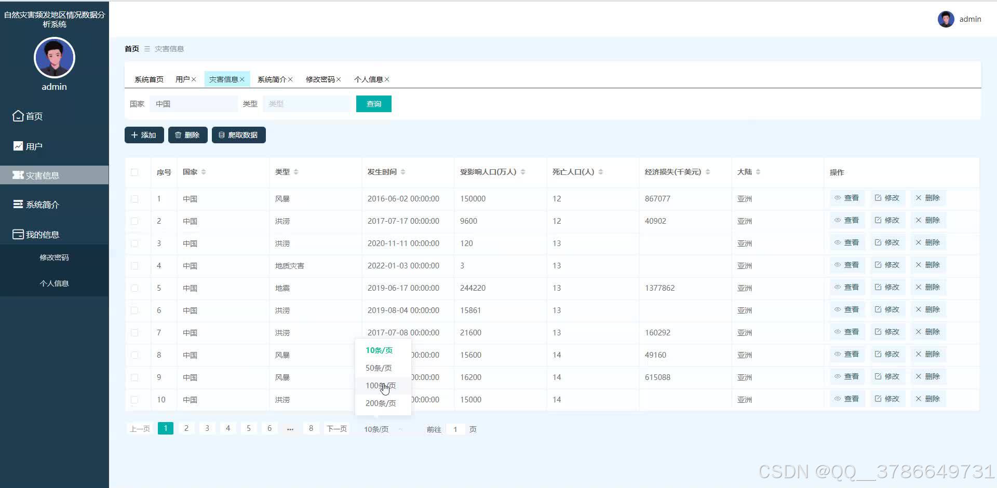The height and width of the screenshot is (488, 997).
Task: Click the admin avatar in the top right
Action: pyautogui.click(x=946, y=19)
